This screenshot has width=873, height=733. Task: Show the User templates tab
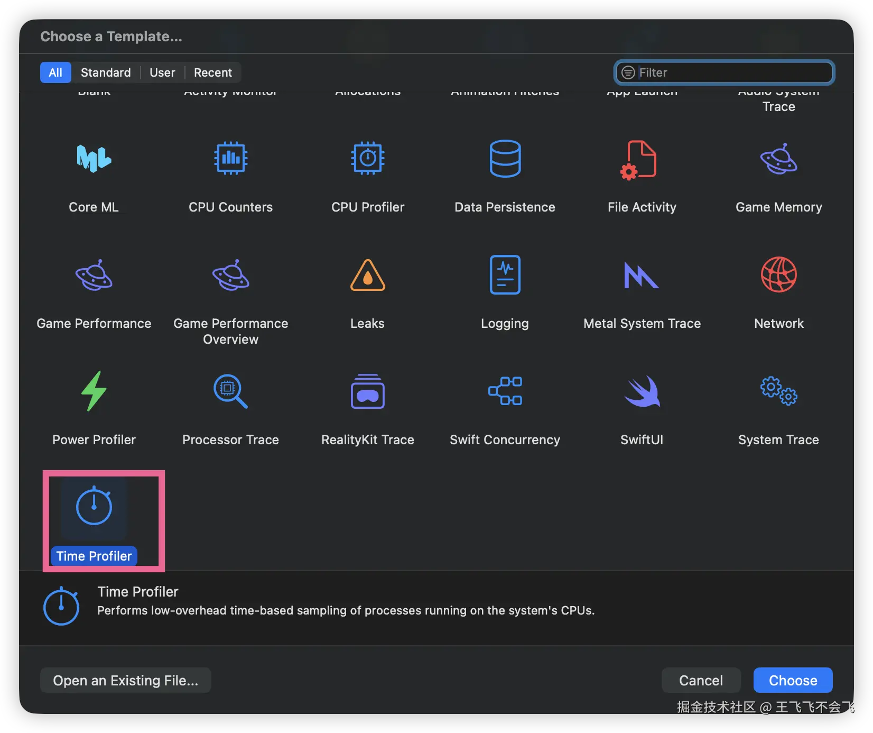coord(162,72)
